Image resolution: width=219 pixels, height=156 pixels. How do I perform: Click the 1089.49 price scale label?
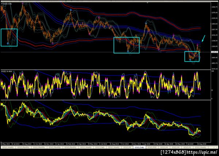pos(214,58)
